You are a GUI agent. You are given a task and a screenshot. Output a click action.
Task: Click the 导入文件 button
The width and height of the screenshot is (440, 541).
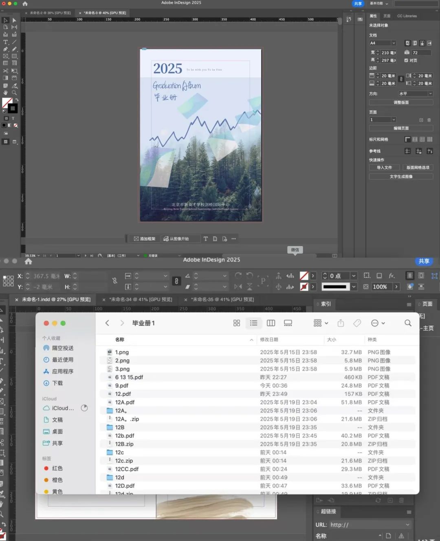click(x=384, y=167)
